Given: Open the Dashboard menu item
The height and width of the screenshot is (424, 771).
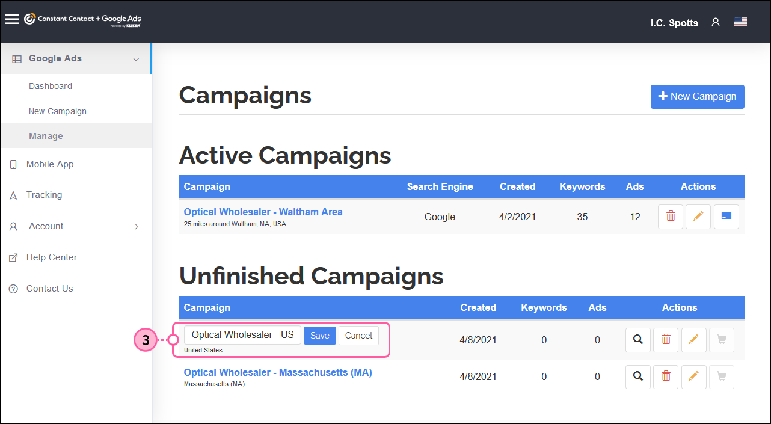Looking at the screenshot, I should [x=50, y=85].
